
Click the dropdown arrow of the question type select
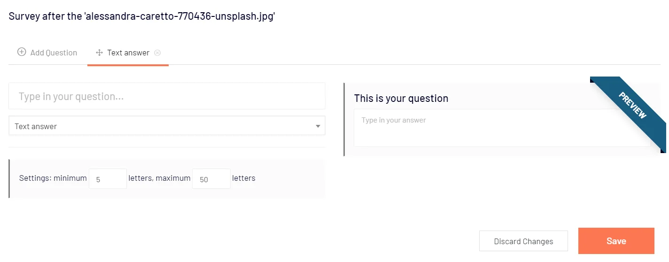click(x=318, y=126)
